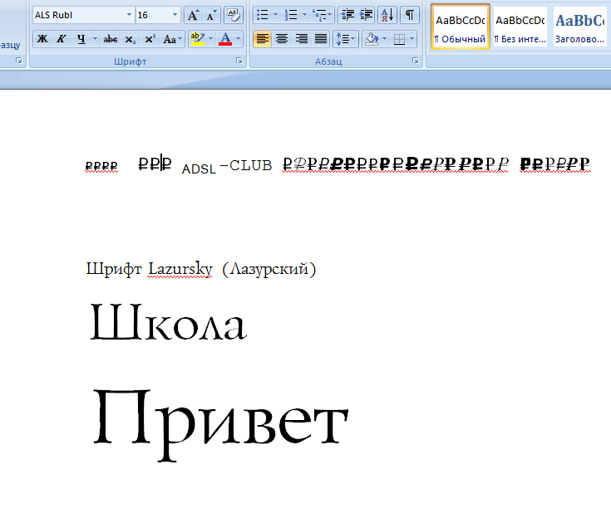Select the Заголовок style
Screen dimensions: 611x518
click(x=580, y=27)
